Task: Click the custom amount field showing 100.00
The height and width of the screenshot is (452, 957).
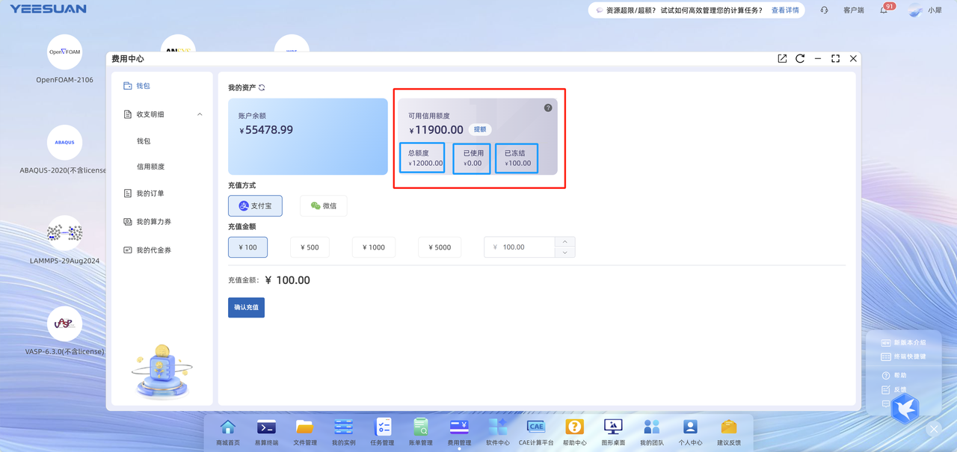Action: 520,247
